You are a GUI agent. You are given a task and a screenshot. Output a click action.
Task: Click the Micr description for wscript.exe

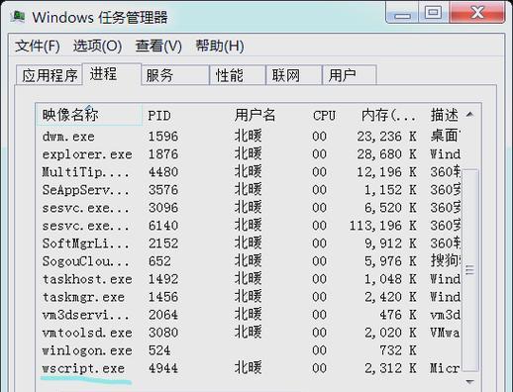[x=445, y=368]
